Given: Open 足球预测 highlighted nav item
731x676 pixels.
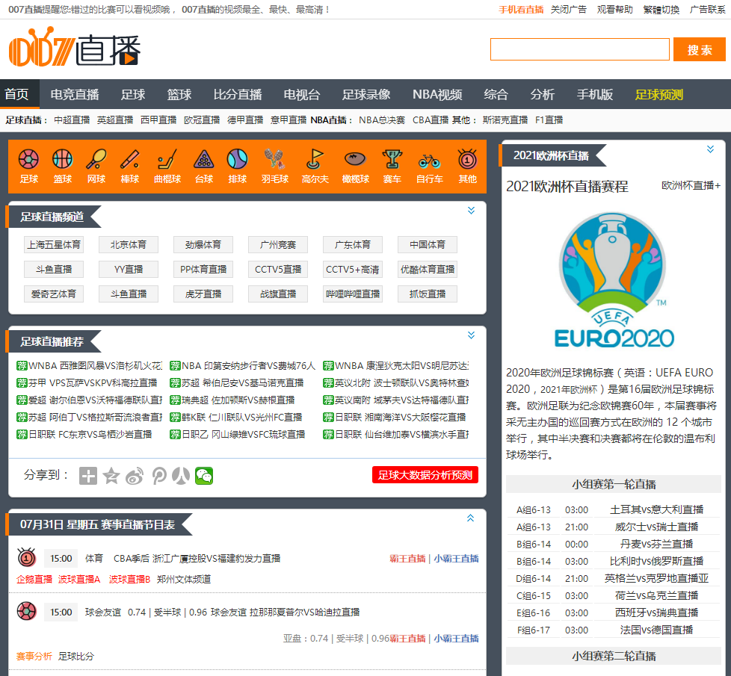Looking at the screenshot, I should [659, 95].
